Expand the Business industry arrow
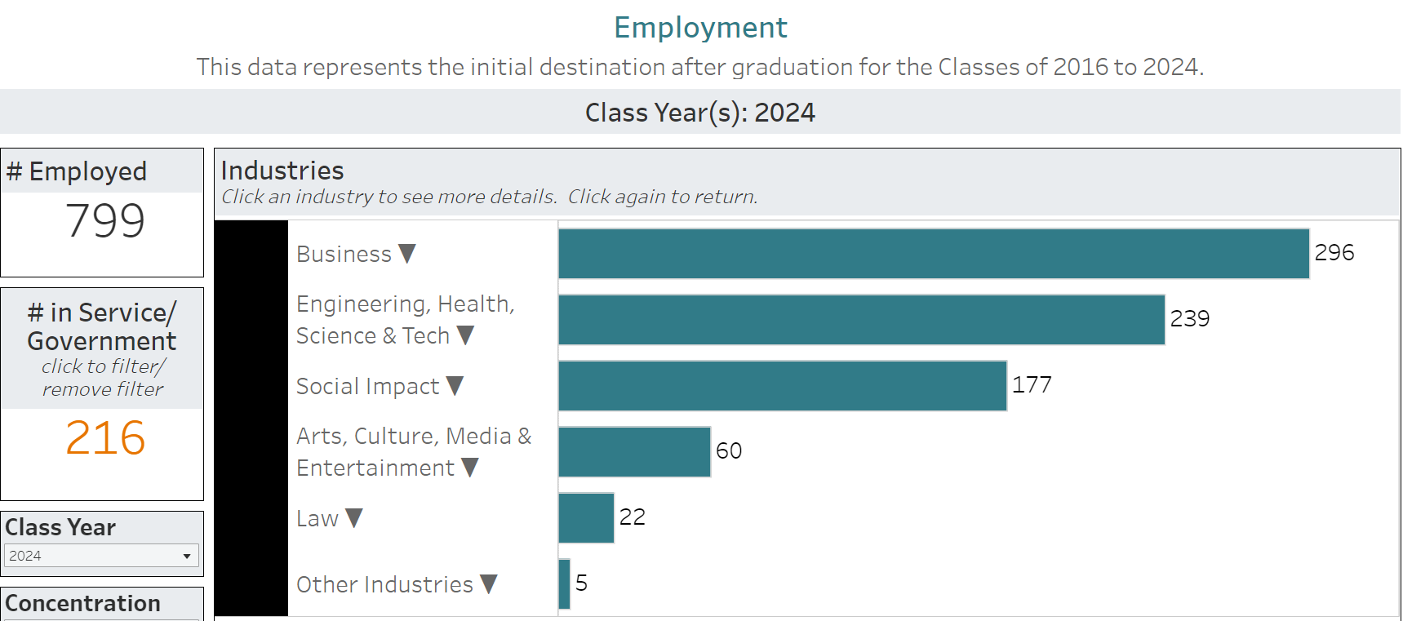The width and height of the screenshot is (1403, 621). coord(407,254)
